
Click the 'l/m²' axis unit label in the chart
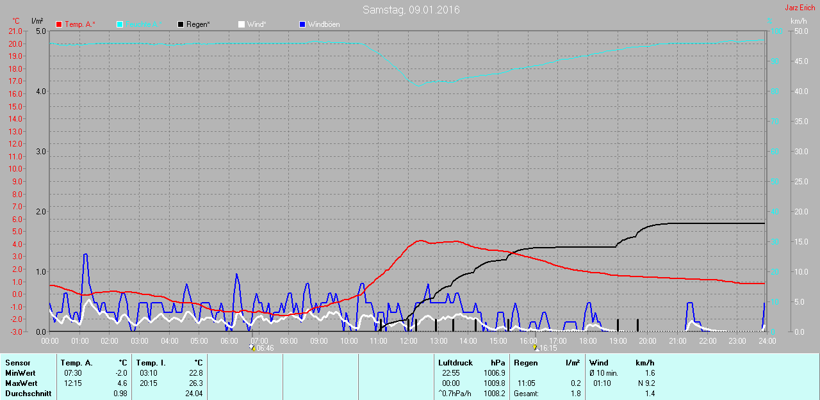pos(37,21)
